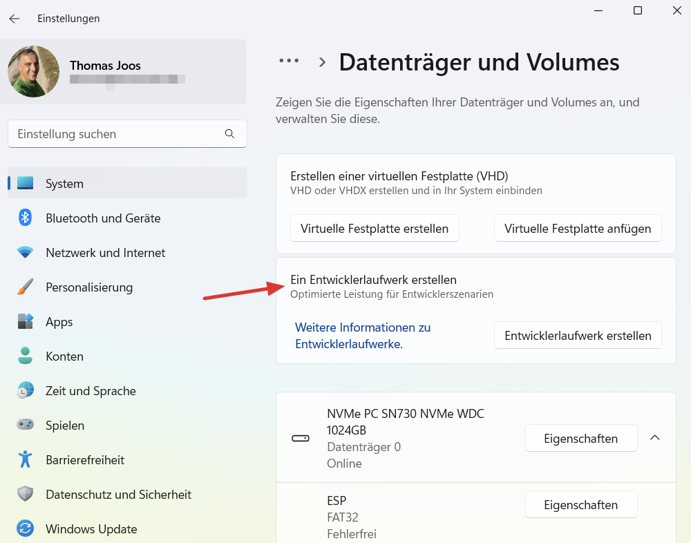Image resolution: width=691 pixels, height=543 pixels.
Task: Click Virtuelle Festplatte erstellen button
Action: (375, 229)
